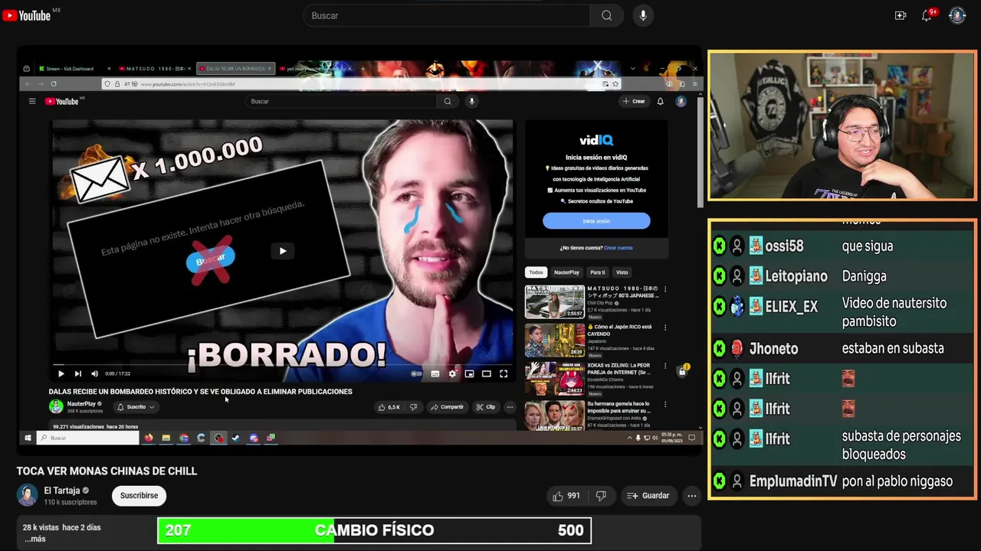Open the El Tartaja channel name
The height and width of the screenshot is (551, 981).
[x=62, y=491]
